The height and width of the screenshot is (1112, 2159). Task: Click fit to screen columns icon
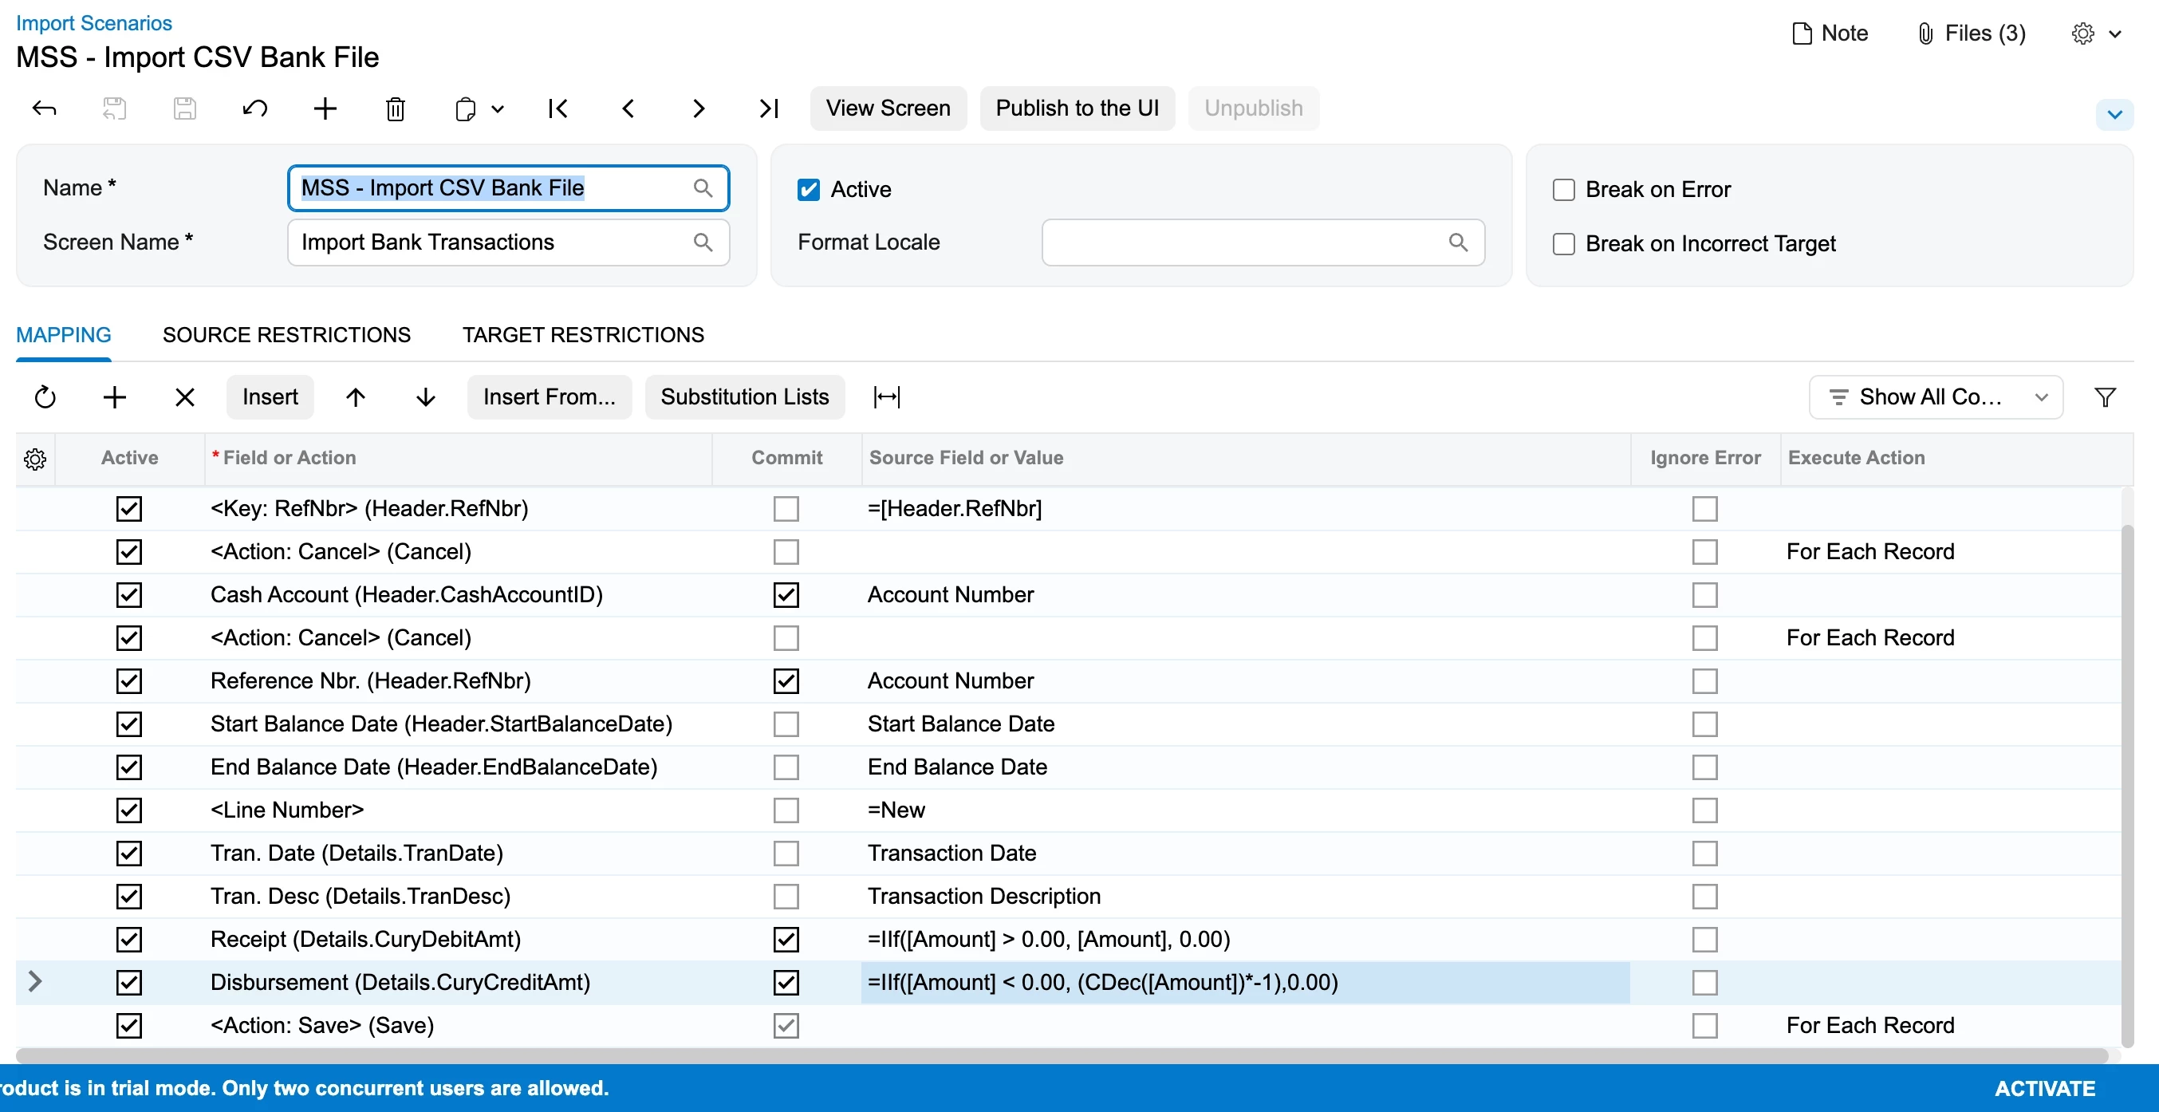(886, 397)
